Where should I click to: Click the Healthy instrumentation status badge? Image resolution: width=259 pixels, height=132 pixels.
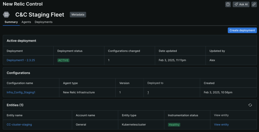click(174, 125)
